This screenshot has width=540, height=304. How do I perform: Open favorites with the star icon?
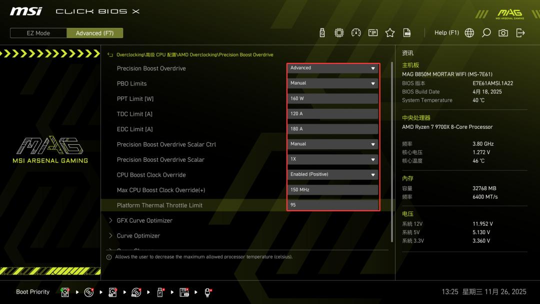point(390,33)
